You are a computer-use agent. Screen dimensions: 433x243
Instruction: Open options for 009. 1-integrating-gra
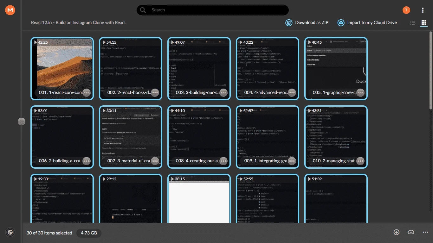pyautogui.click(x=292, y=161)
